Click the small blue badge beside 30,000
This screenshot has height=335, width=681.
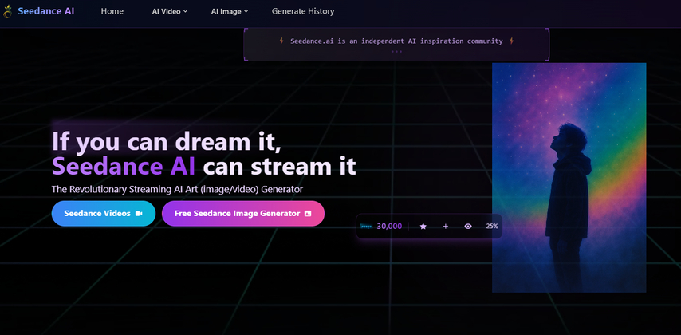point(367,227)
